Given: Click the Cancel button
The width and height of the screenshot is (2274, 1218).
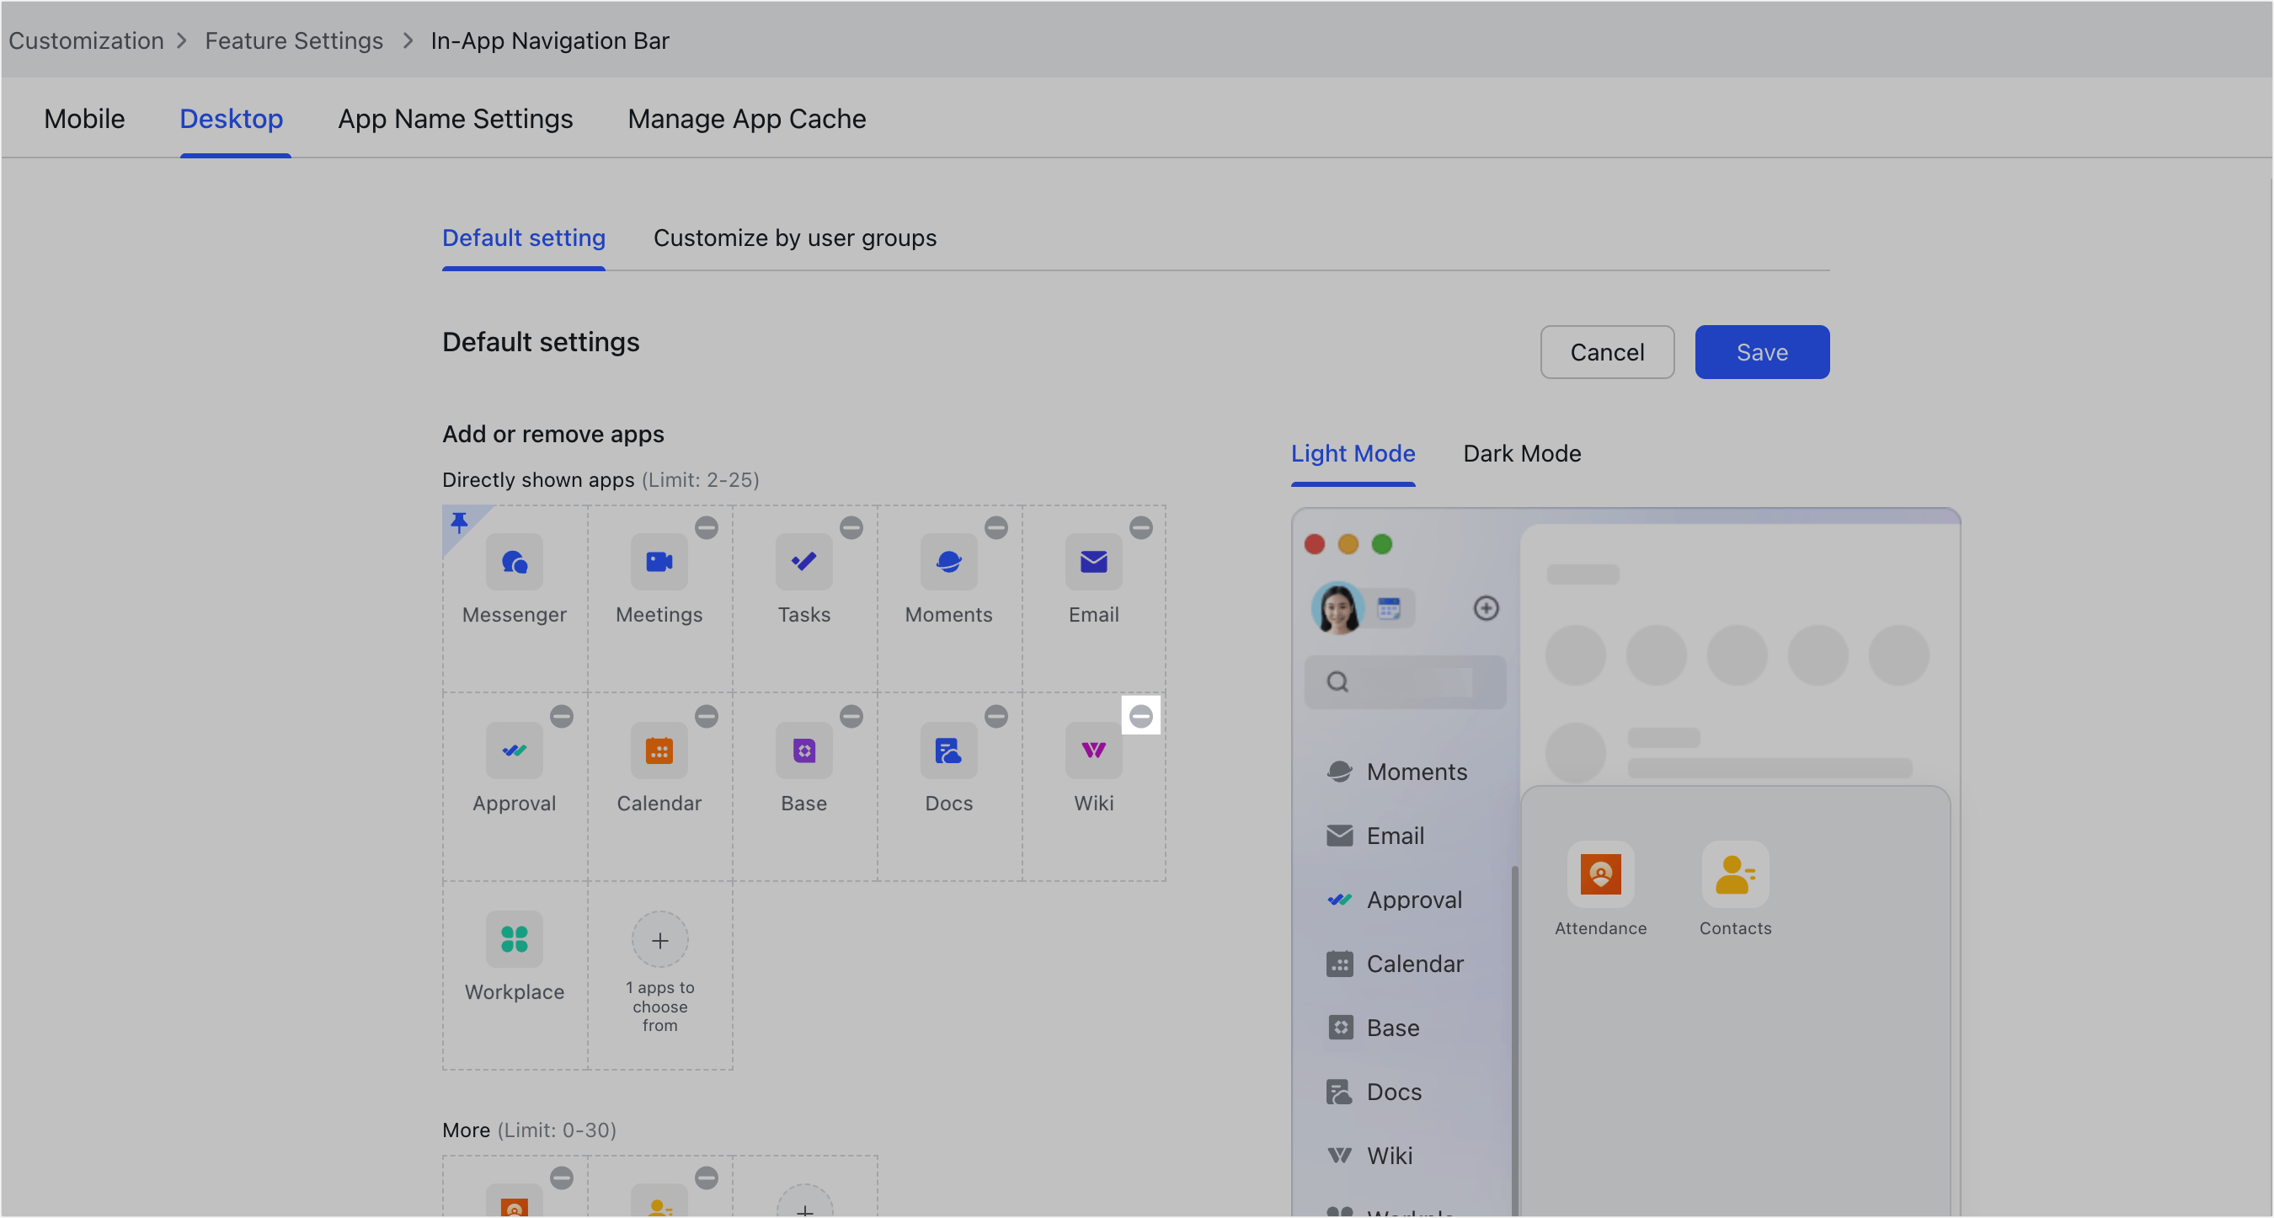Looking at the screenshot, I should pos(1607,352).
